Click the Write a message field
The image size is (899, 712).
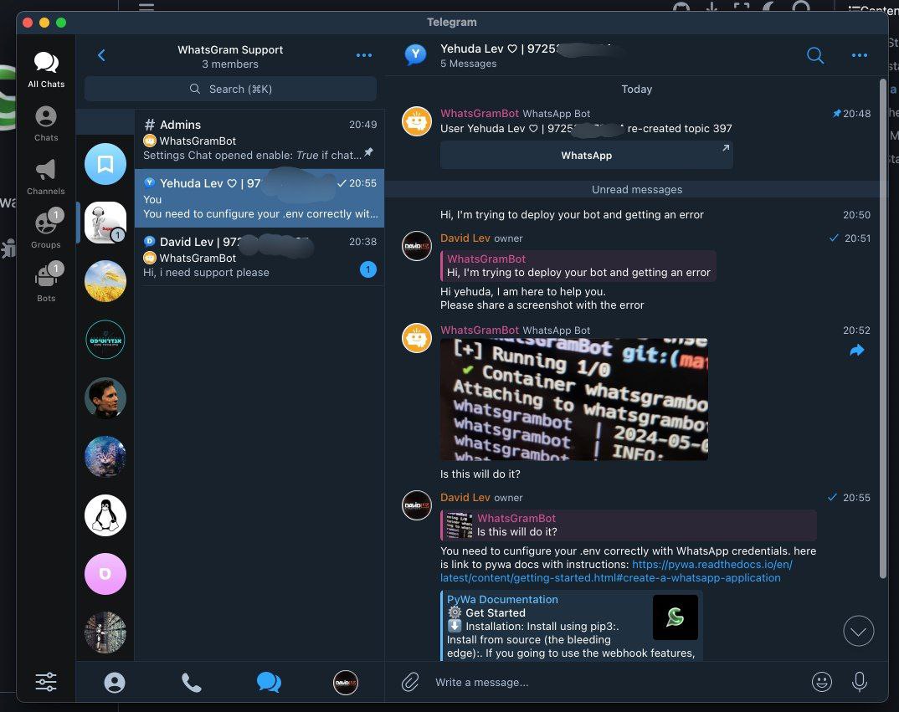[x=616, y=682]
